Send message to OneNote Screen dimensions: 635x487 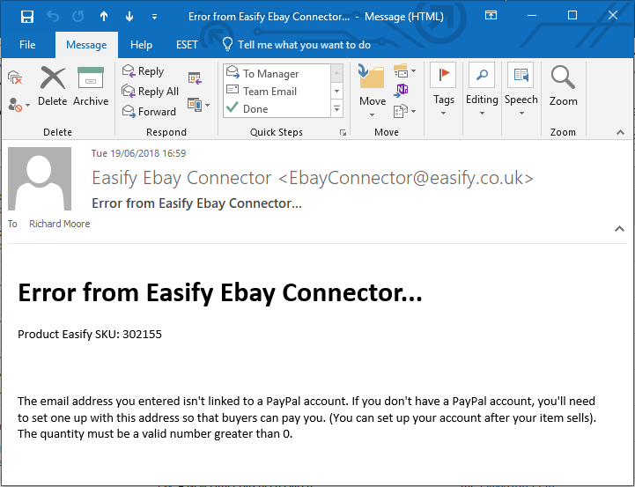tap(401, 91)
